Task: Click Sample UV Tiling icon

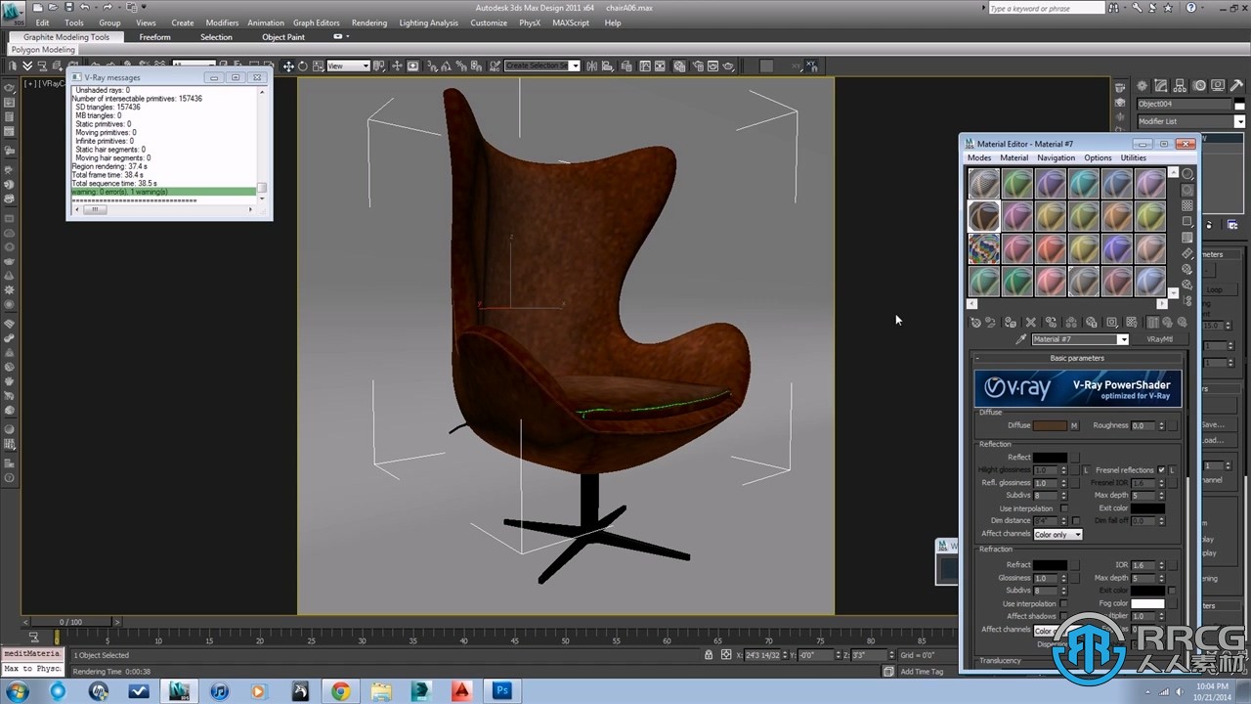Action: coord(1187,221)
